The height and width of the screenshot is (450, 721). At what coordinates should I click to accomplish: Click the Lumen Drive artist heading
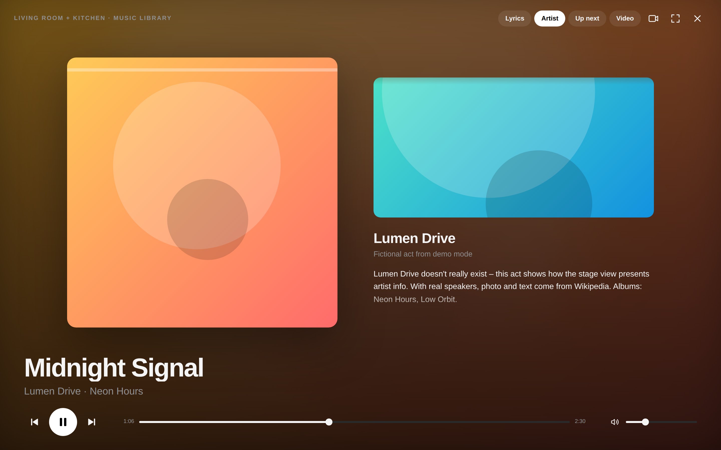pyautogui.click(x=414, y=238)
